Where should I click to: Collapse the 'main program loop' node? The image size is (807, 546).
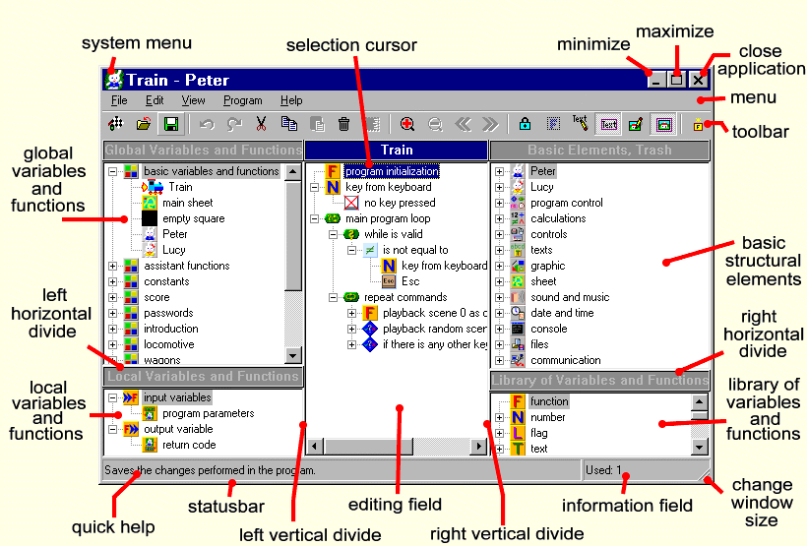pos(315,218)
